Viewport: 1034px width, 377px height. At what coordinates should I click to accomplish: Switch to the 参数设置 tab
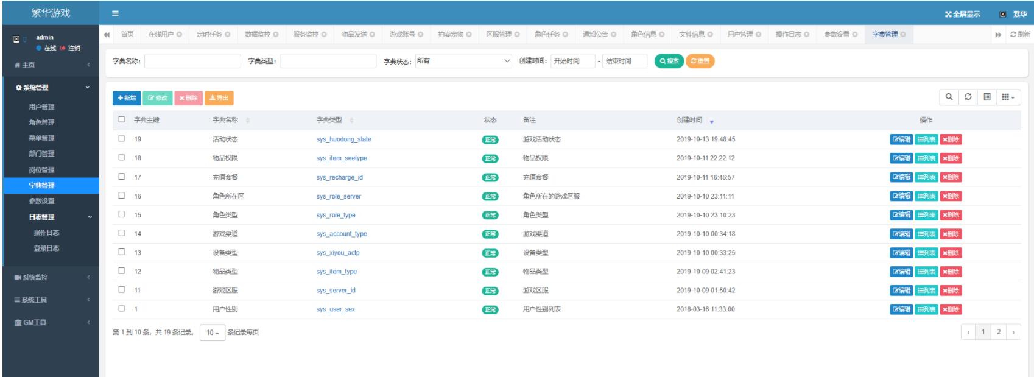tap(837, 35)
